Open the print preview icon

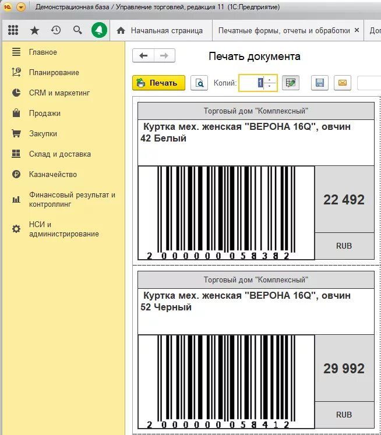199,83
